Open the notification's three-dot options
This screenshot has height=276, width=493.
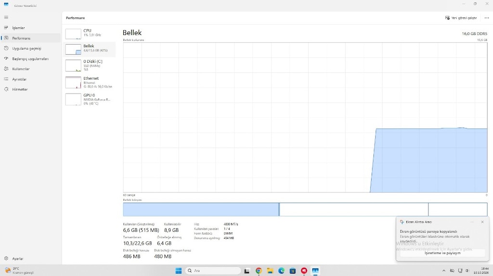tap(472, 222)
